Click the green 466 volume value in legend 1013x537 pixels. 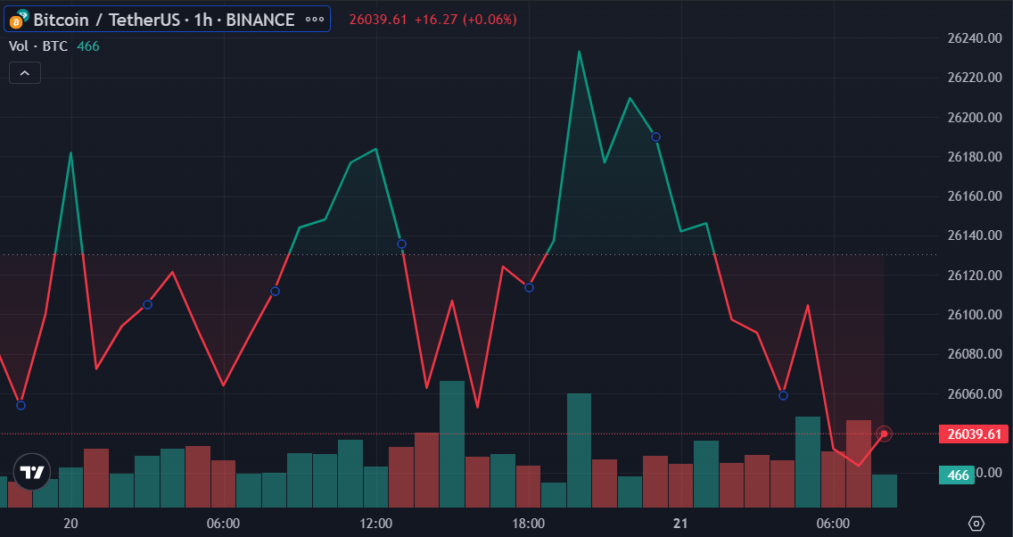tap(88, 46)
